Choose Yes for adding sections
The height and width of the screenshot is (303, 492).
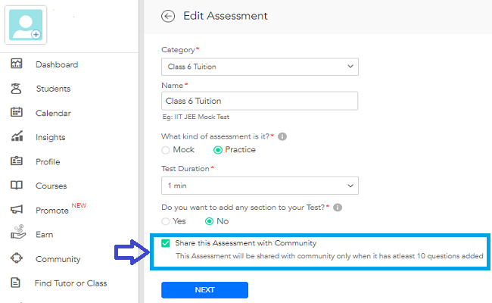click(x=165, y=221)
